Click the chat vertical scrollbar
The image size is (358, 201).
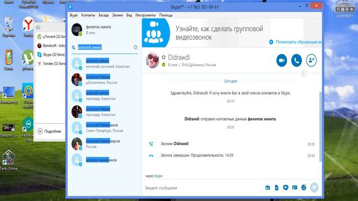click(320, 127)
